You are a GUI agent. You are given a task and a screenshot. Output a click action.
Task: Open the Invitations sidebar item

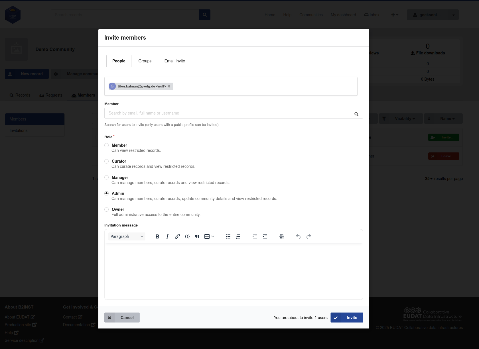coord(35,130)
